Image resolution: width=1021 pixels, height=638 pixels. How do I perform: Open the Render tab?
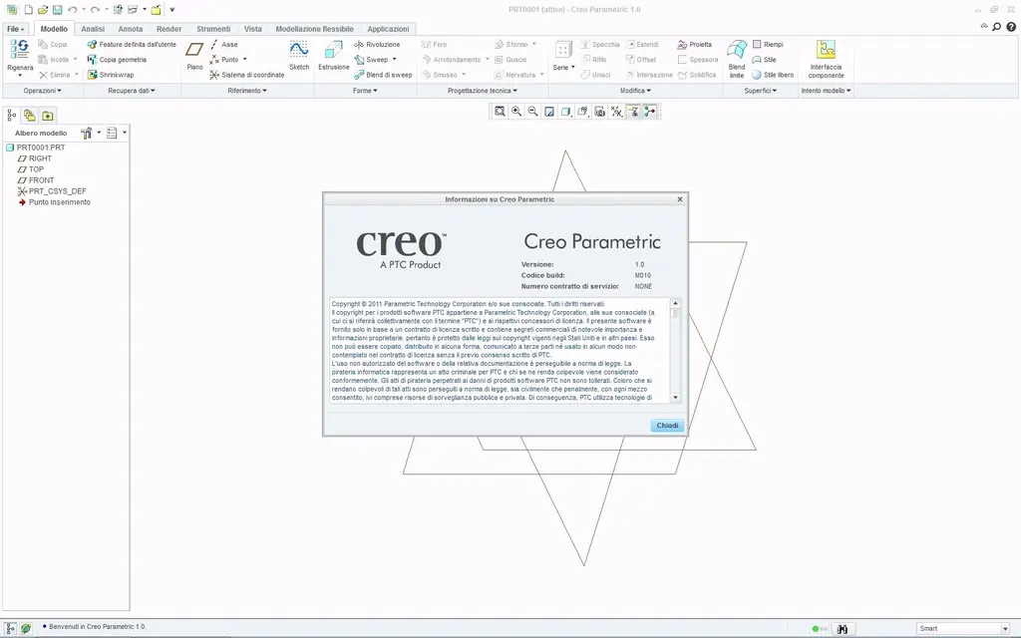pos(169,29)
